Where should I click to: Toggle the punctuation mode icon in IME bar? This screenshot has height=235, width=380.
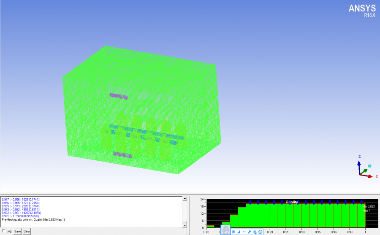point(244,232)
